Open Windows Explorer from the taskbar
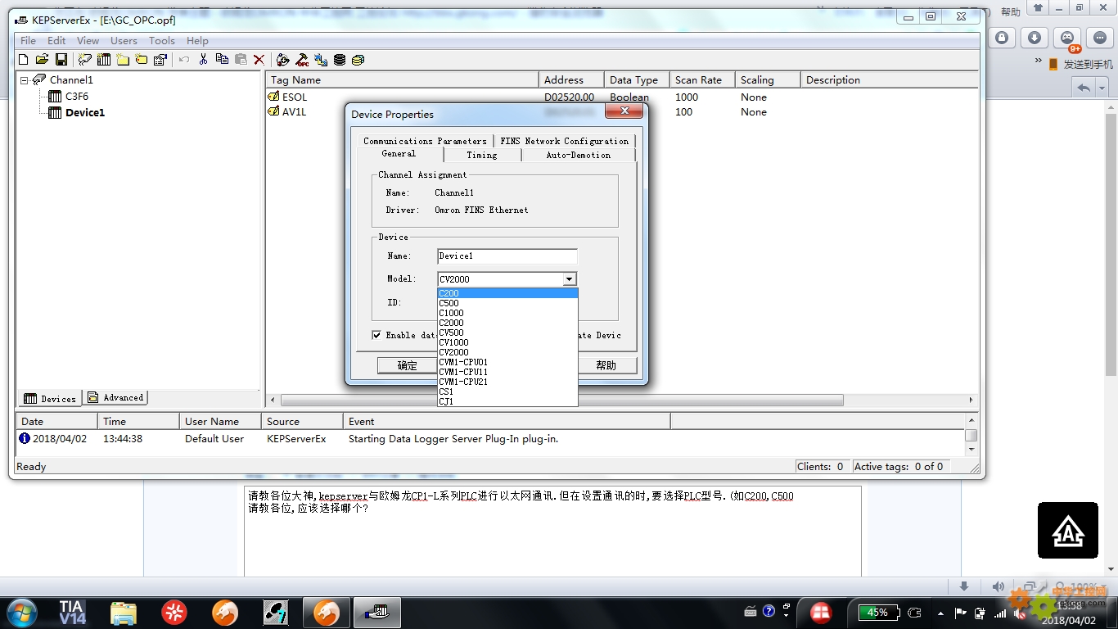The width and height of the screenshot is (1118, 629). (x=124, y=613)
